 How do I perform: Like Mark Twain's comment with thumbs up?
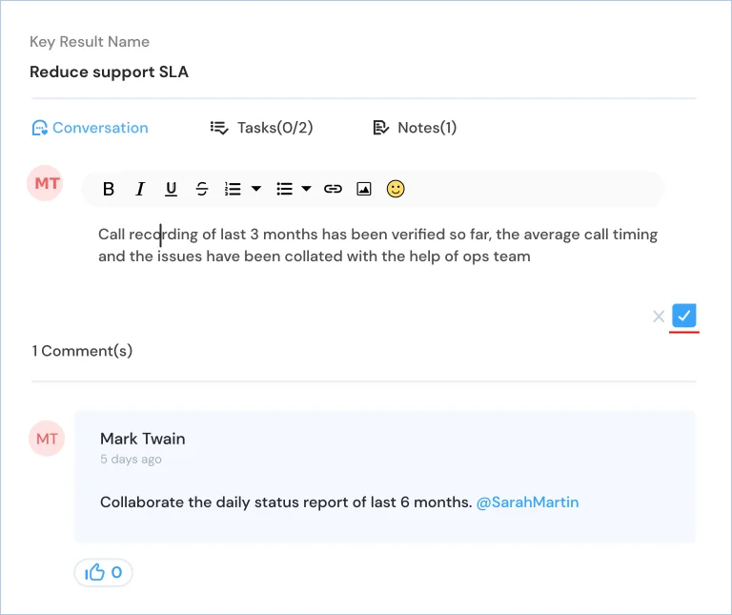[103, 572]
